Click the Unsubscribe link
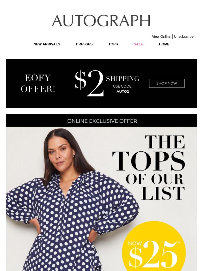Screen dimensions: 203x271 (x=184, y=36)
